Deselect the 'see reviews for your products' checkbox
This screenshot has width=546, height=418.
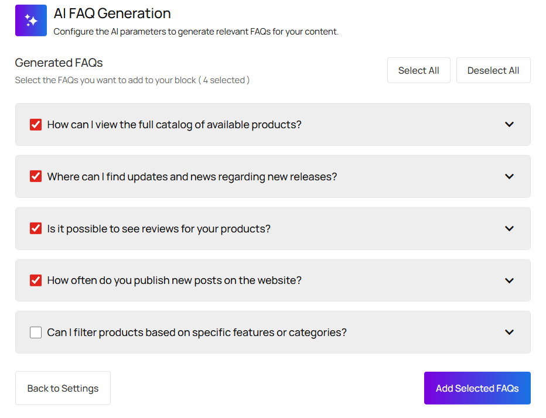(36, 228)
